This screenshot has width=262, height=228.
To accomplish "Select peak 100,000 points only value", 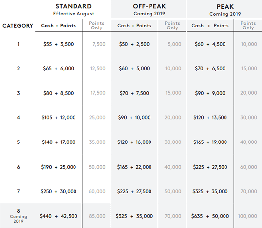I will coord(248,216).
